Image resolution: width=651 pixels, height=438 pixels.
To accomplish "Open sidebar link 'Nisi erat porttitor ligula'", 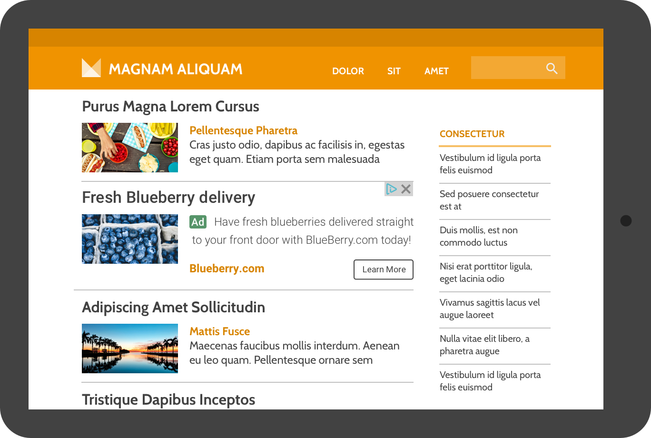I will coord(486,272).
